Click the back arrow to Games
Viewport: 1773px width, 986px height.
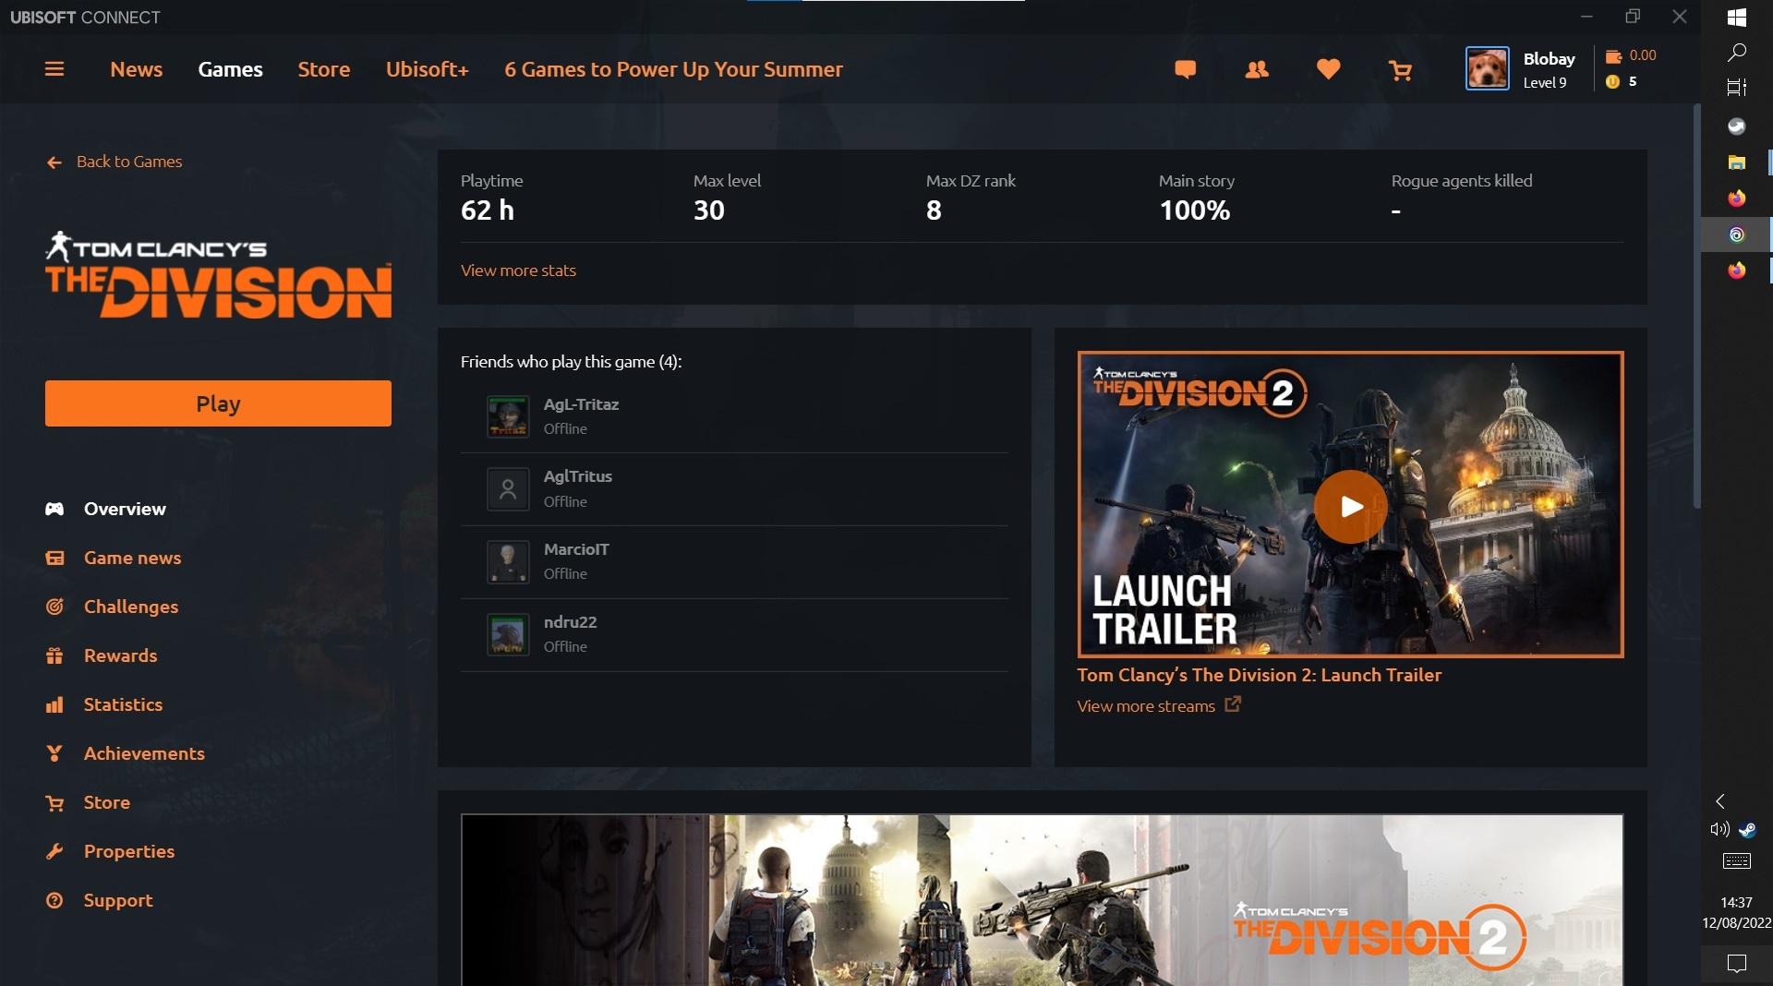(54, 162)
